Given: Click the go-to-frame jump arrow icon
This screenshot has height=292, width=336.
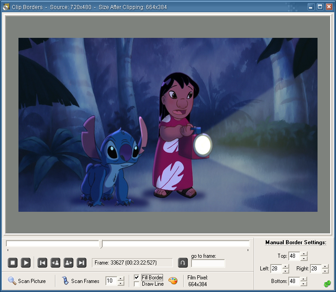Looking at the screenshot, I should tap(183, 263).
